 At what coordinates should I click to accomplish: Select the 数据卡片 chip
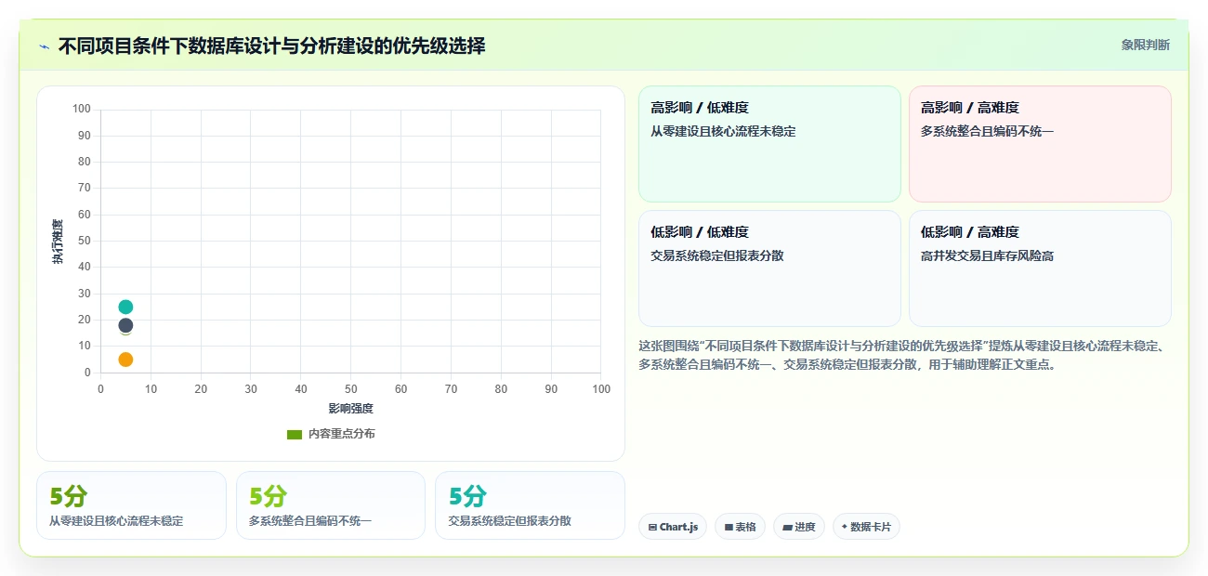pyautogui.click(x=866, y=527)
